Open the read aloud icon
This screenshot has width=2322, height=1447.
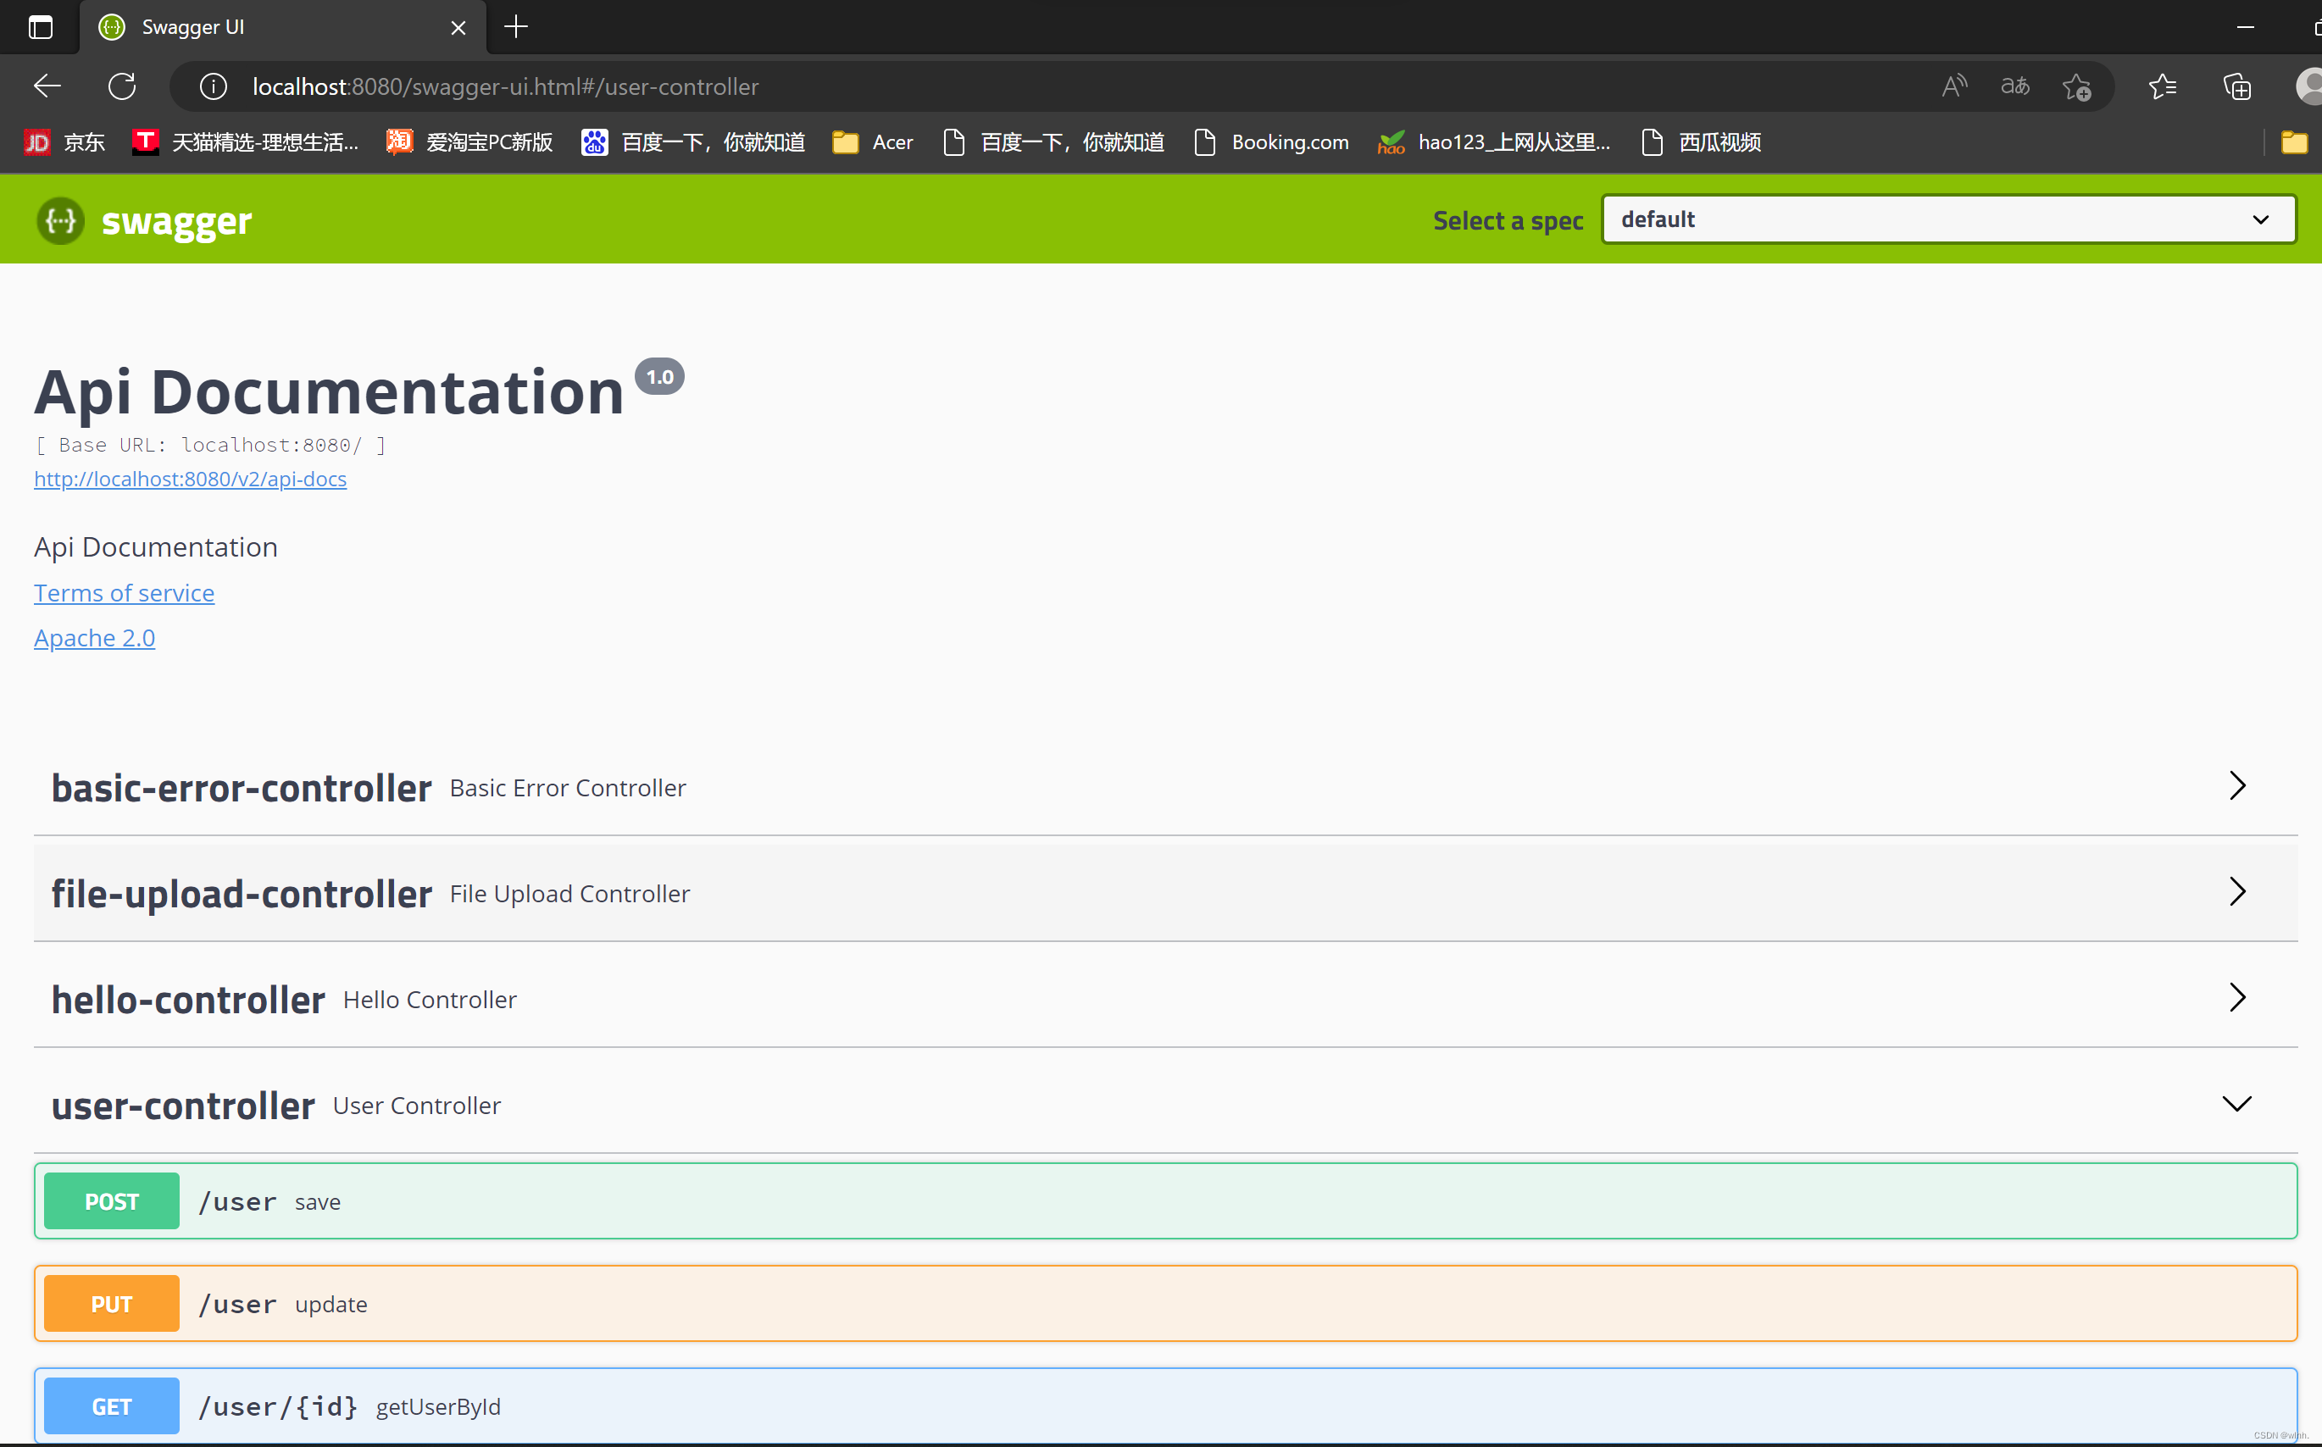click(x=1953, y=86)
